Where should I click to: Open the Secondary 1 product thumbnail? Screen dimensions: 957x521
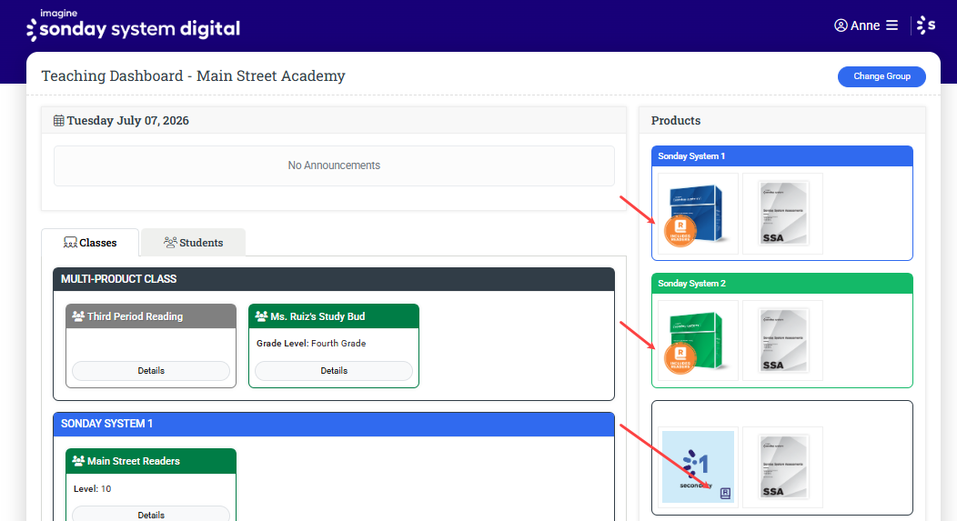(699, 467)
